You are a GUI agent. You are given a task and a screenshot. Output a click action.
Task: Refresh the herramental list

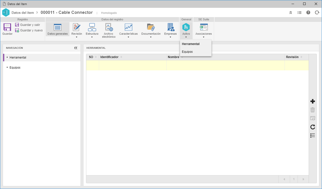click(313, 127)
